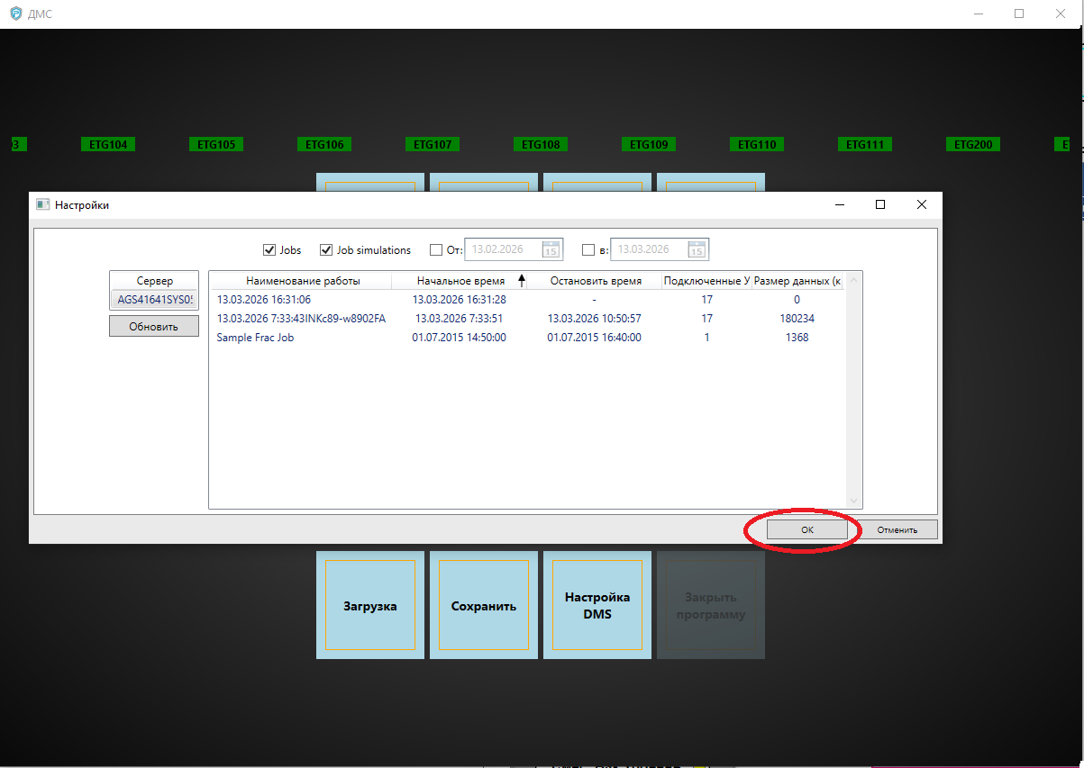Select the ETG107 unit indicator
Screen dimensions: 1084x768
tap(433, 144)
